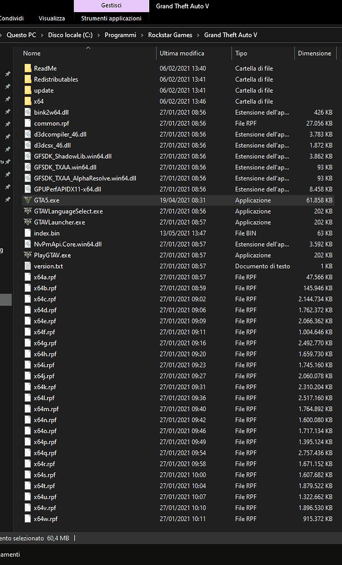Click the NvPmApi.Core.win64.dll file icon

(x=28, y=244)
